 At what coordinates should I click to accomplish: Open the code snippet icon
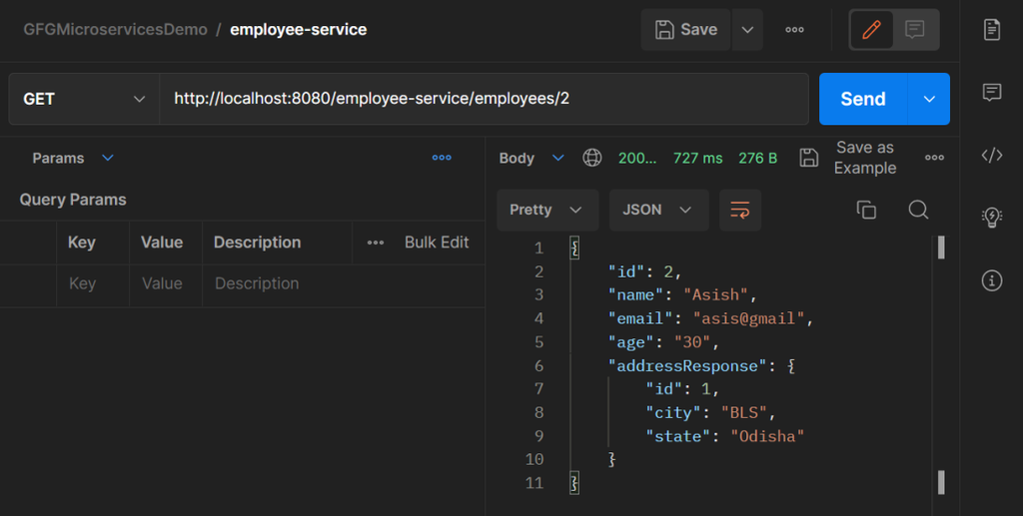click(x=992, y=155)
